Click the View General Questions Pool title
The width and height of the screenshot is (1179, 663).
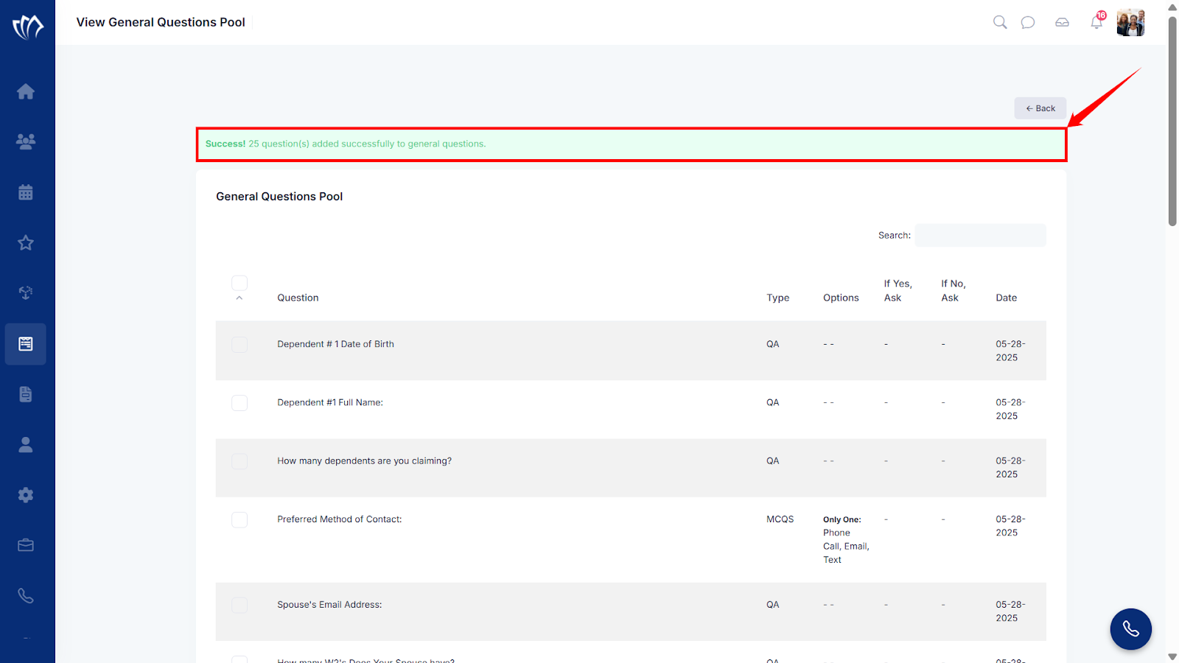161,22
